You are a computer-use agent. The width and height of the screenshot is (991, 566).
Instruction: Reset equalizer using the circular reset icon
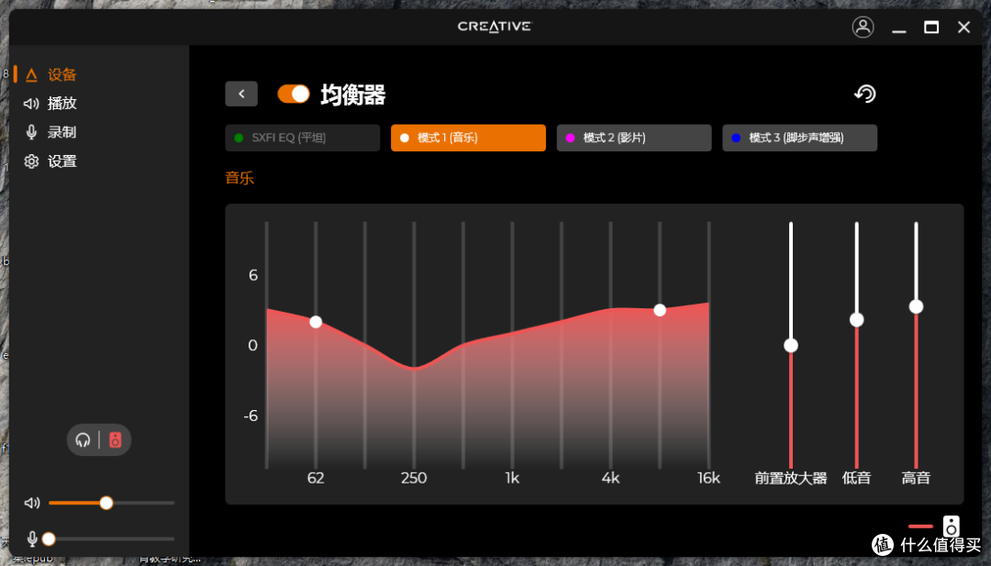pyautogui.click(x=863, y=93)
